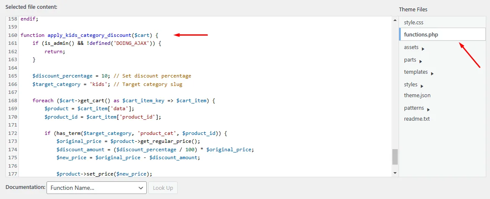Click the $product = $cart_item['data'] line

tap(89, 109)
